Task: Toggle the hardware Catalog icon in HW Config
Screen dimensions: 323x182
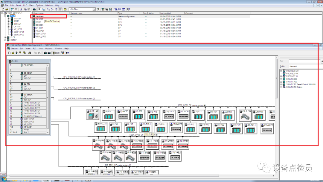Action: coord(54,53)
